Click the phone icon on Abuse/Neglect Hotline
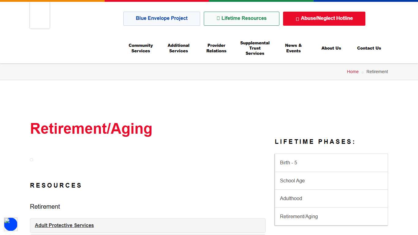Screen dimensions: 418x235 pos(297,18)
